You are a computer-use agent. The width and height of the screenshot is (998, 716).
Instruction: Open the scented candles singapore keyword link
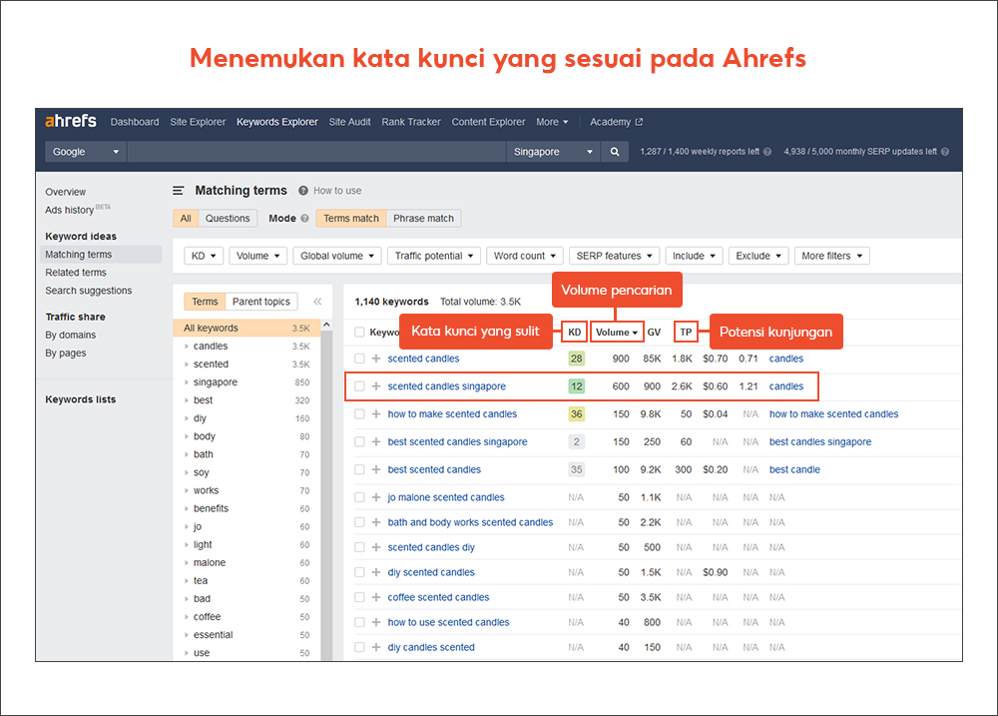pyautogui.click(x=447, y=386)
